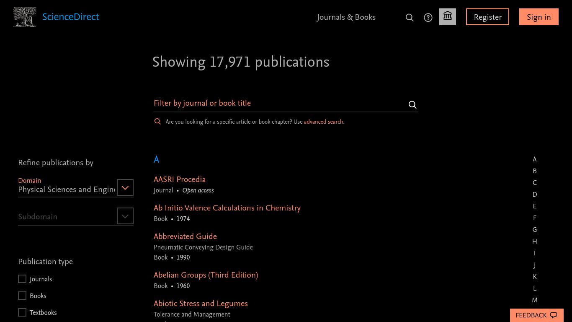Open Abiotic Stress and Legumes
Image resolution: width=572 pixels, height=322 pixels.
pyautogui.click(x=201, y=304)
